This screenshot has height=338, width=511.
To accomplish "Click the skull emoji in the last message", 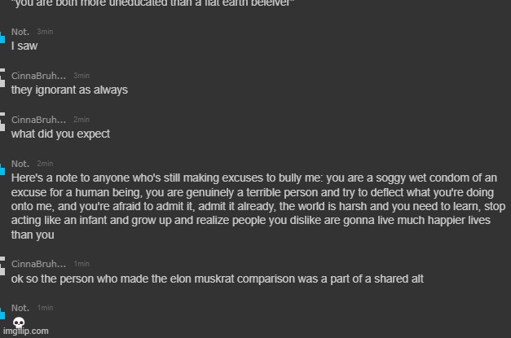I will pyautogui.click(x=19, y=323).
